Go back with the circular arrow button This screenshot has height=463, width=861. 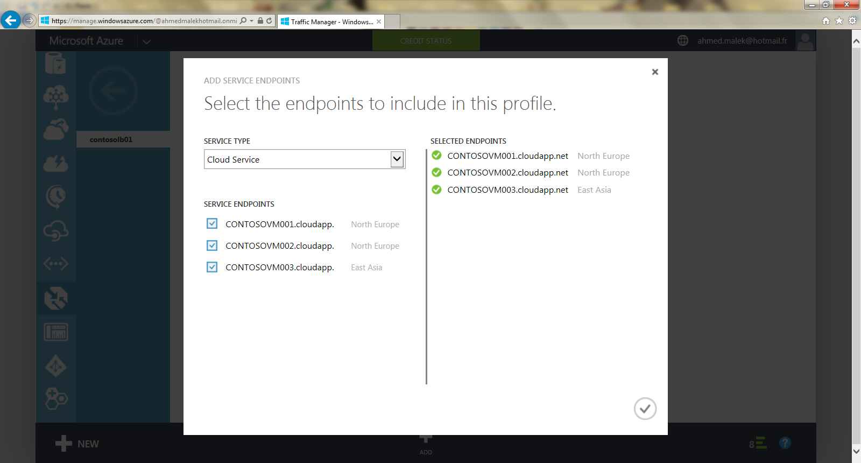pos(113,90)
